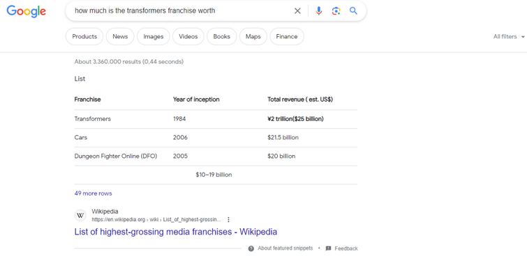
Task: Select the News filter chip
Action: coord(120,37)
